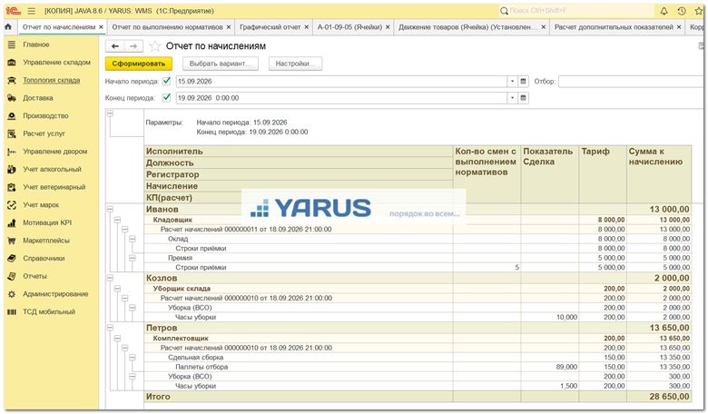
Task: Click Учет марок sidebar icon
Action: (12, 205)
